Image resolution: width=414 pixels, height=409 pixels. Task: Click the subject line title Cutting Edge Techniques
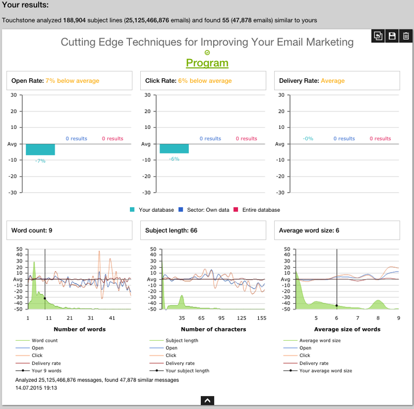[207, 42]
